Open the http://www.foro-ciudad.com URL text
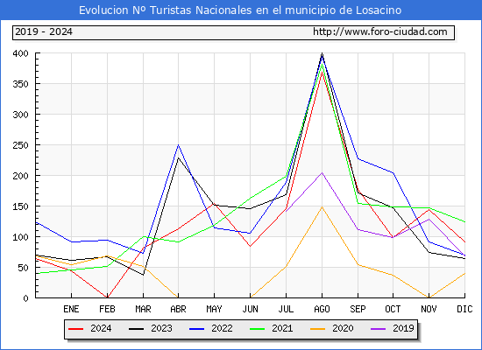Viewport: 482px width, 350px height. [x=380, y=31]
